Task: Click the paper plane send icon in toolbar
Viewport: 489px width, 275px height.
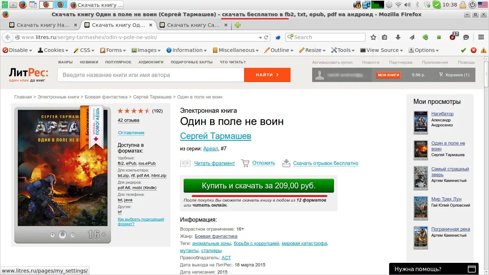Action: tap(412, 37)
